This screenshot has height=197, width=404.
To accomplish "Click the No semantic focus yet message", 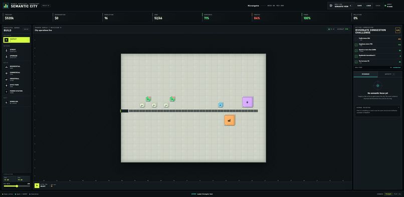I will point(378,93).
